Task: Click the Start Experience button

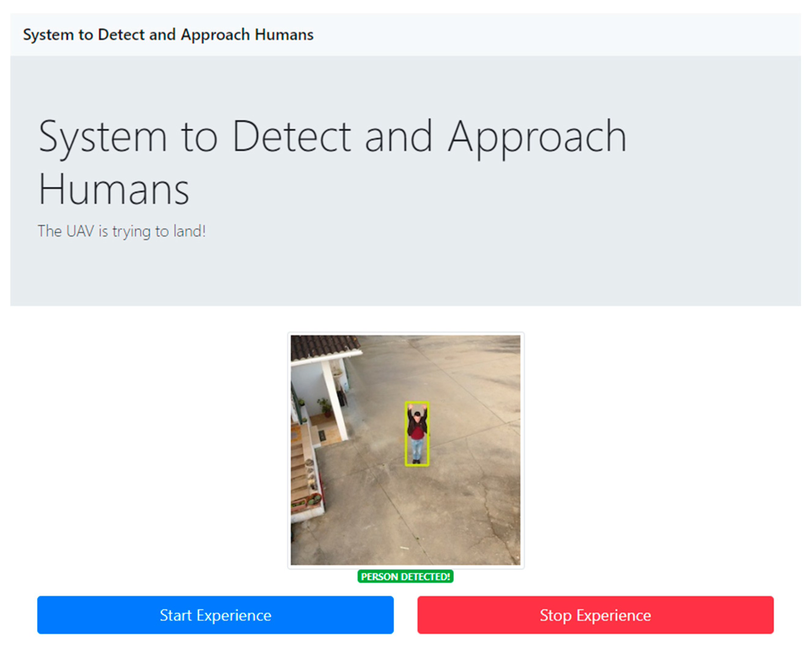Action: (215, 615)
